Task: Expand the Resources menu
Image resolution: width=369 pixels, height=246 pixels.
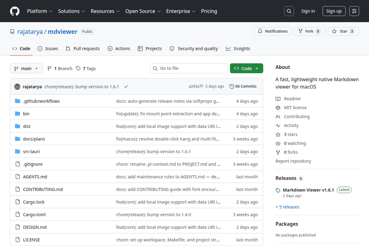Action: click(x=105, y=11)
